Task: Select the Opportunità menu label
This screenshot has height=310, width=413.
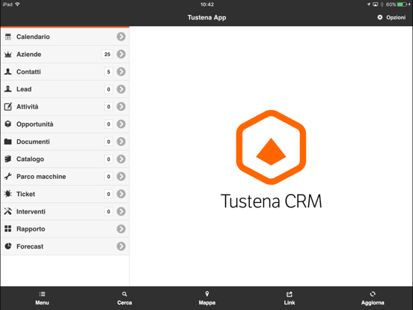Action: [x=34, y=124]
